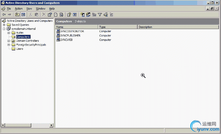
Task: Click the Show/Hide Action Pane icon
Action: click(75, 15)
